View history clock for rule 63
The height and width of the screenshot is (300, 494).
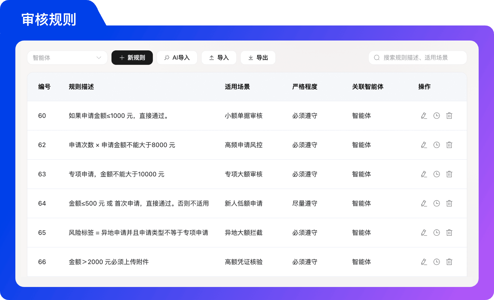pyautogui.click(x=437, y=174)
